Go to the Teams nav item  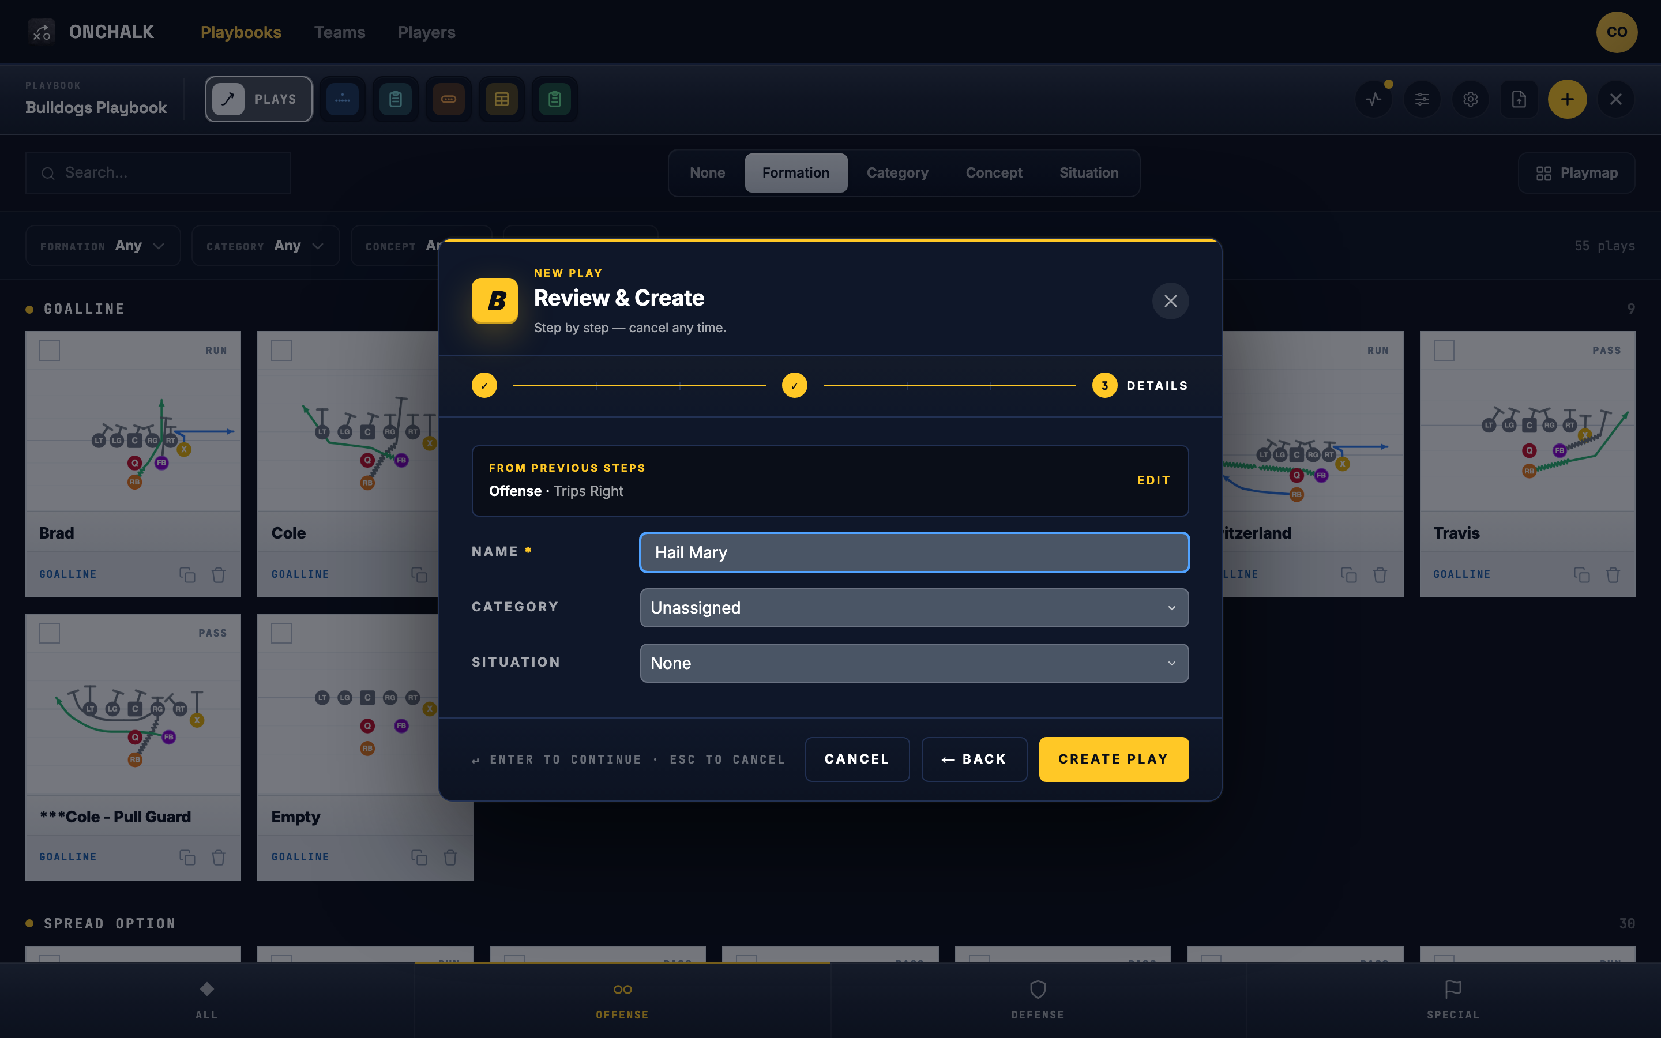point(340,32)
